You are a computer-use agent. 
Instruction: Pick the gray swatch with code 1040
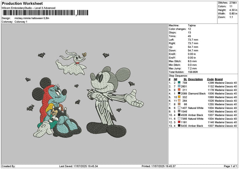[x=179, y=111]
